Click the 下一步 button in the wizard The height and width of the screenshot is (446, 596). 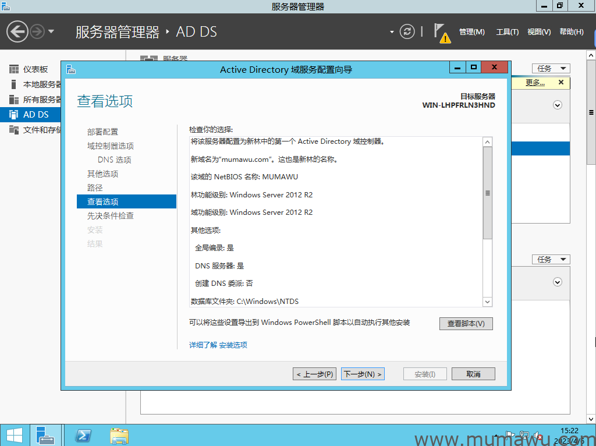(x=363, y=373)
